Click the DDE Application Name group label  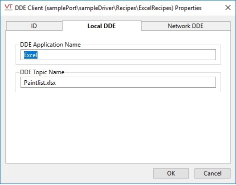click(x=50, y=45)
